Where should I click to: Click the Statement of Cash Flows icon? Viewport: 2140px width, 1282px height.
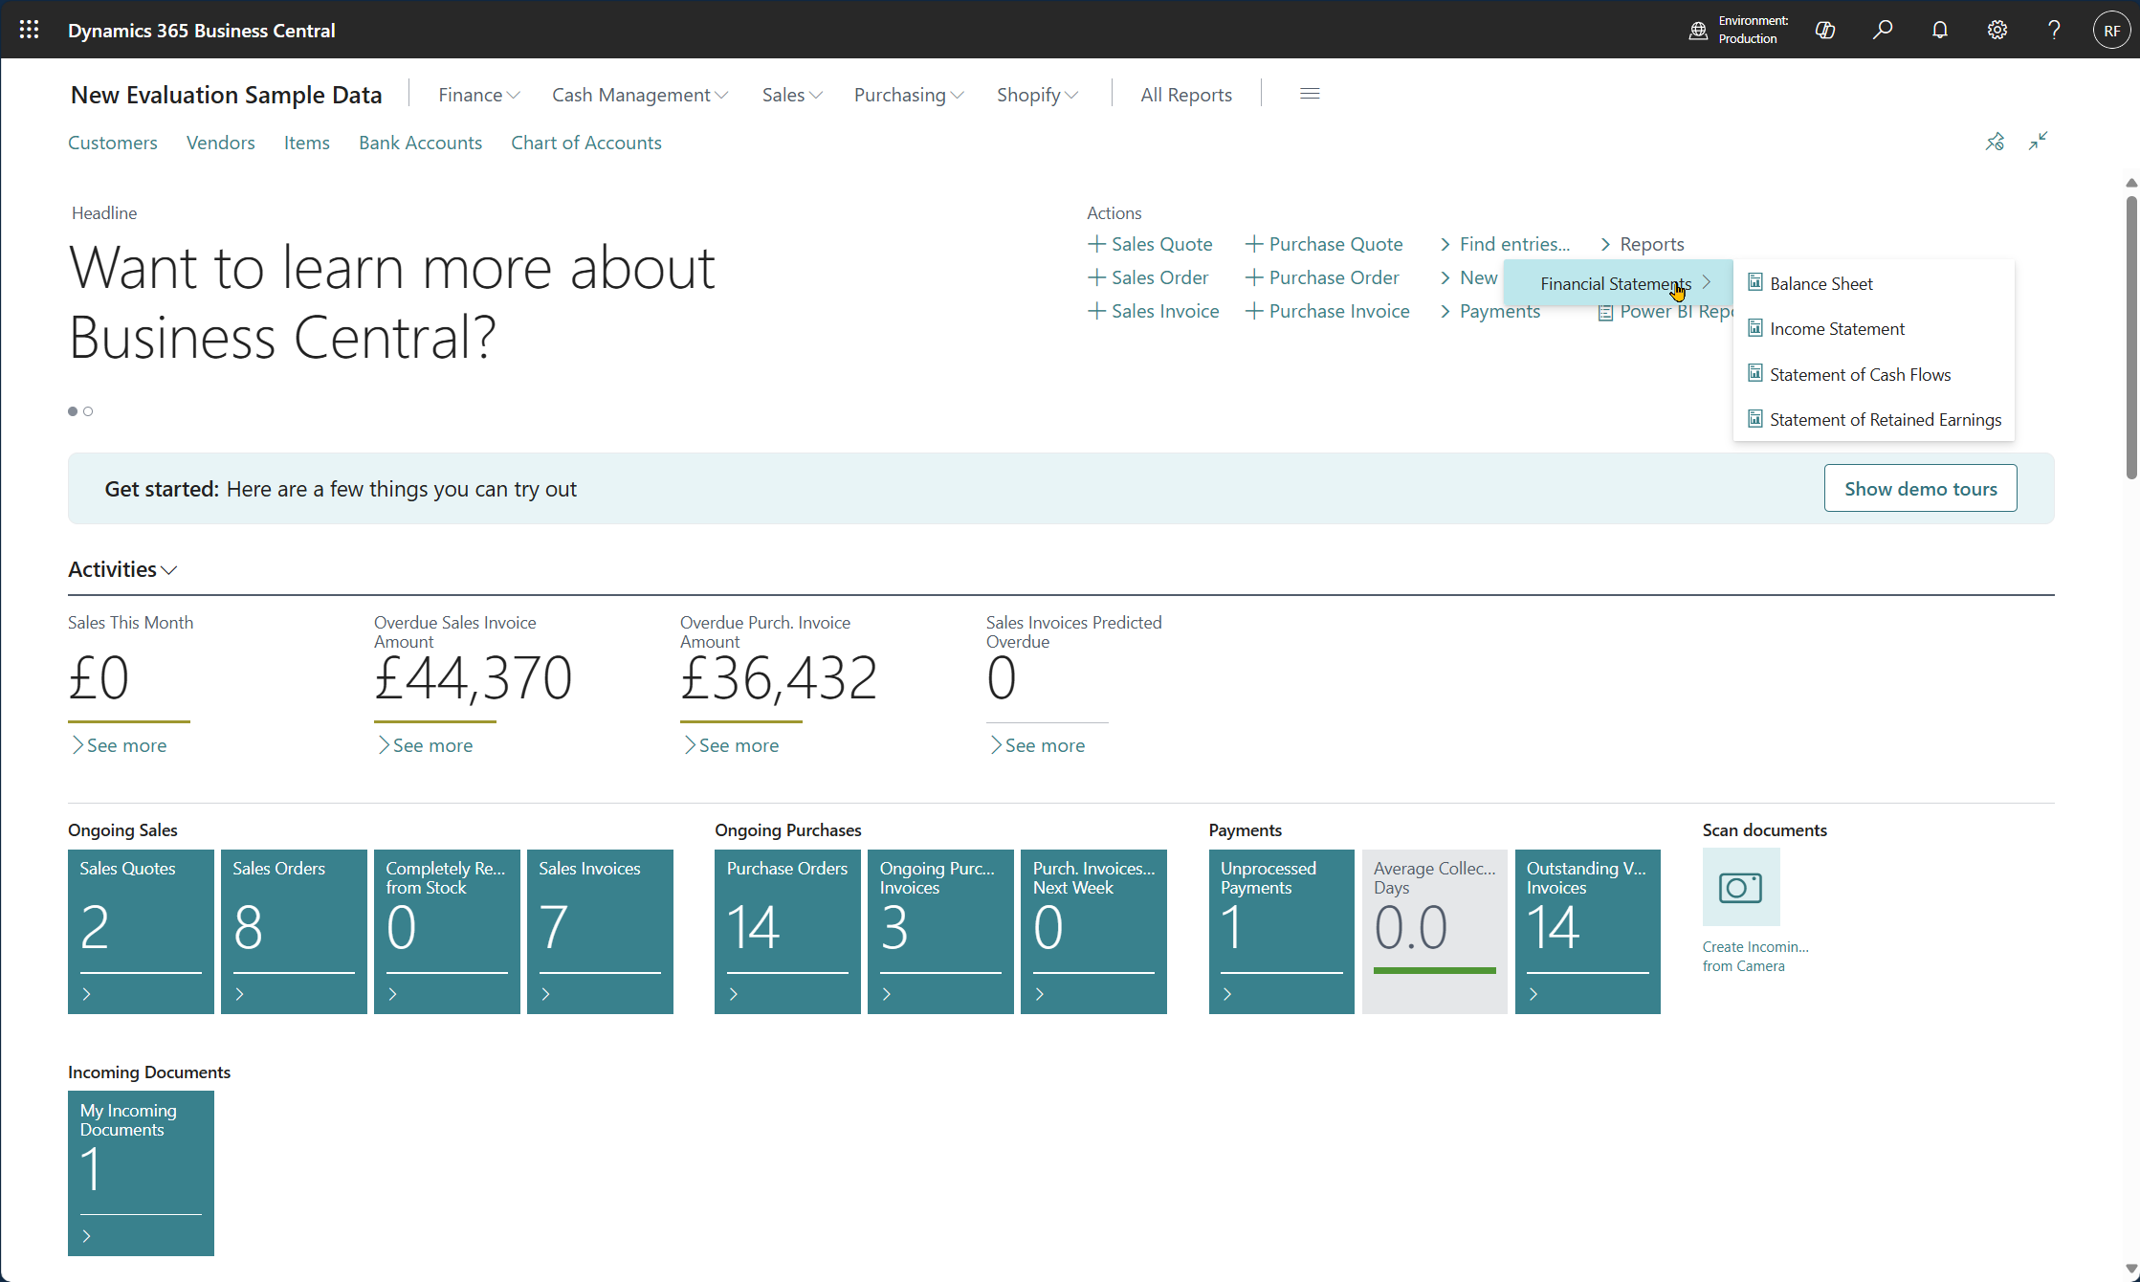(x=1755, y=373)
